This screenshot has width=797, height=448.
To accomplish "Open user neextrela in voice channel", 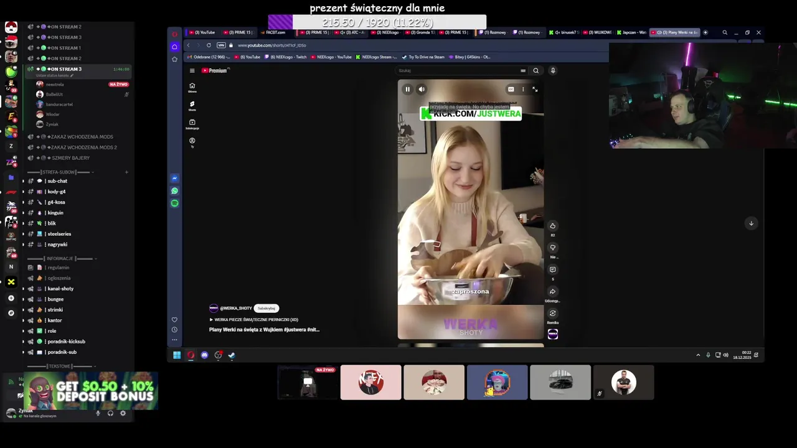I will (81, 84).
